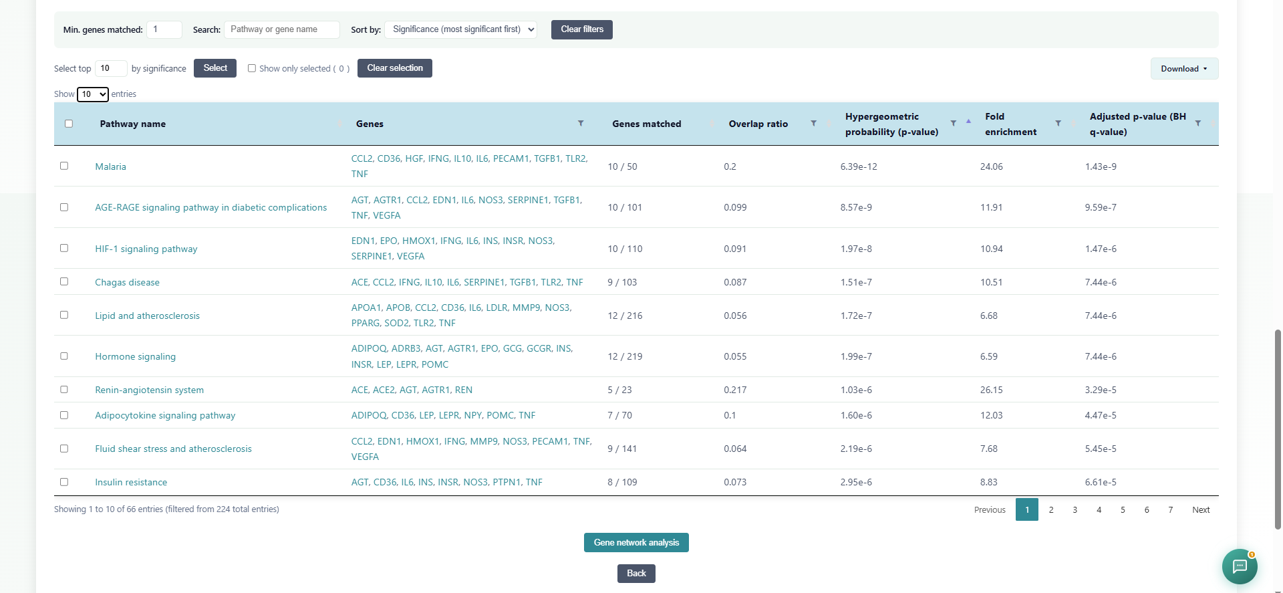Click the Min. genes matched input field
This screenshot has height=593, width=1283.
(164, 29)
